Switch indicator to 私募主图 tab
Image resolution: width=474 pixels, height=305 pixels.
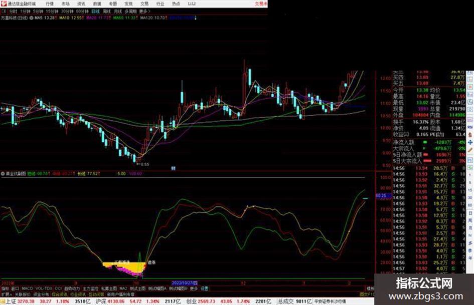(109, 288)
